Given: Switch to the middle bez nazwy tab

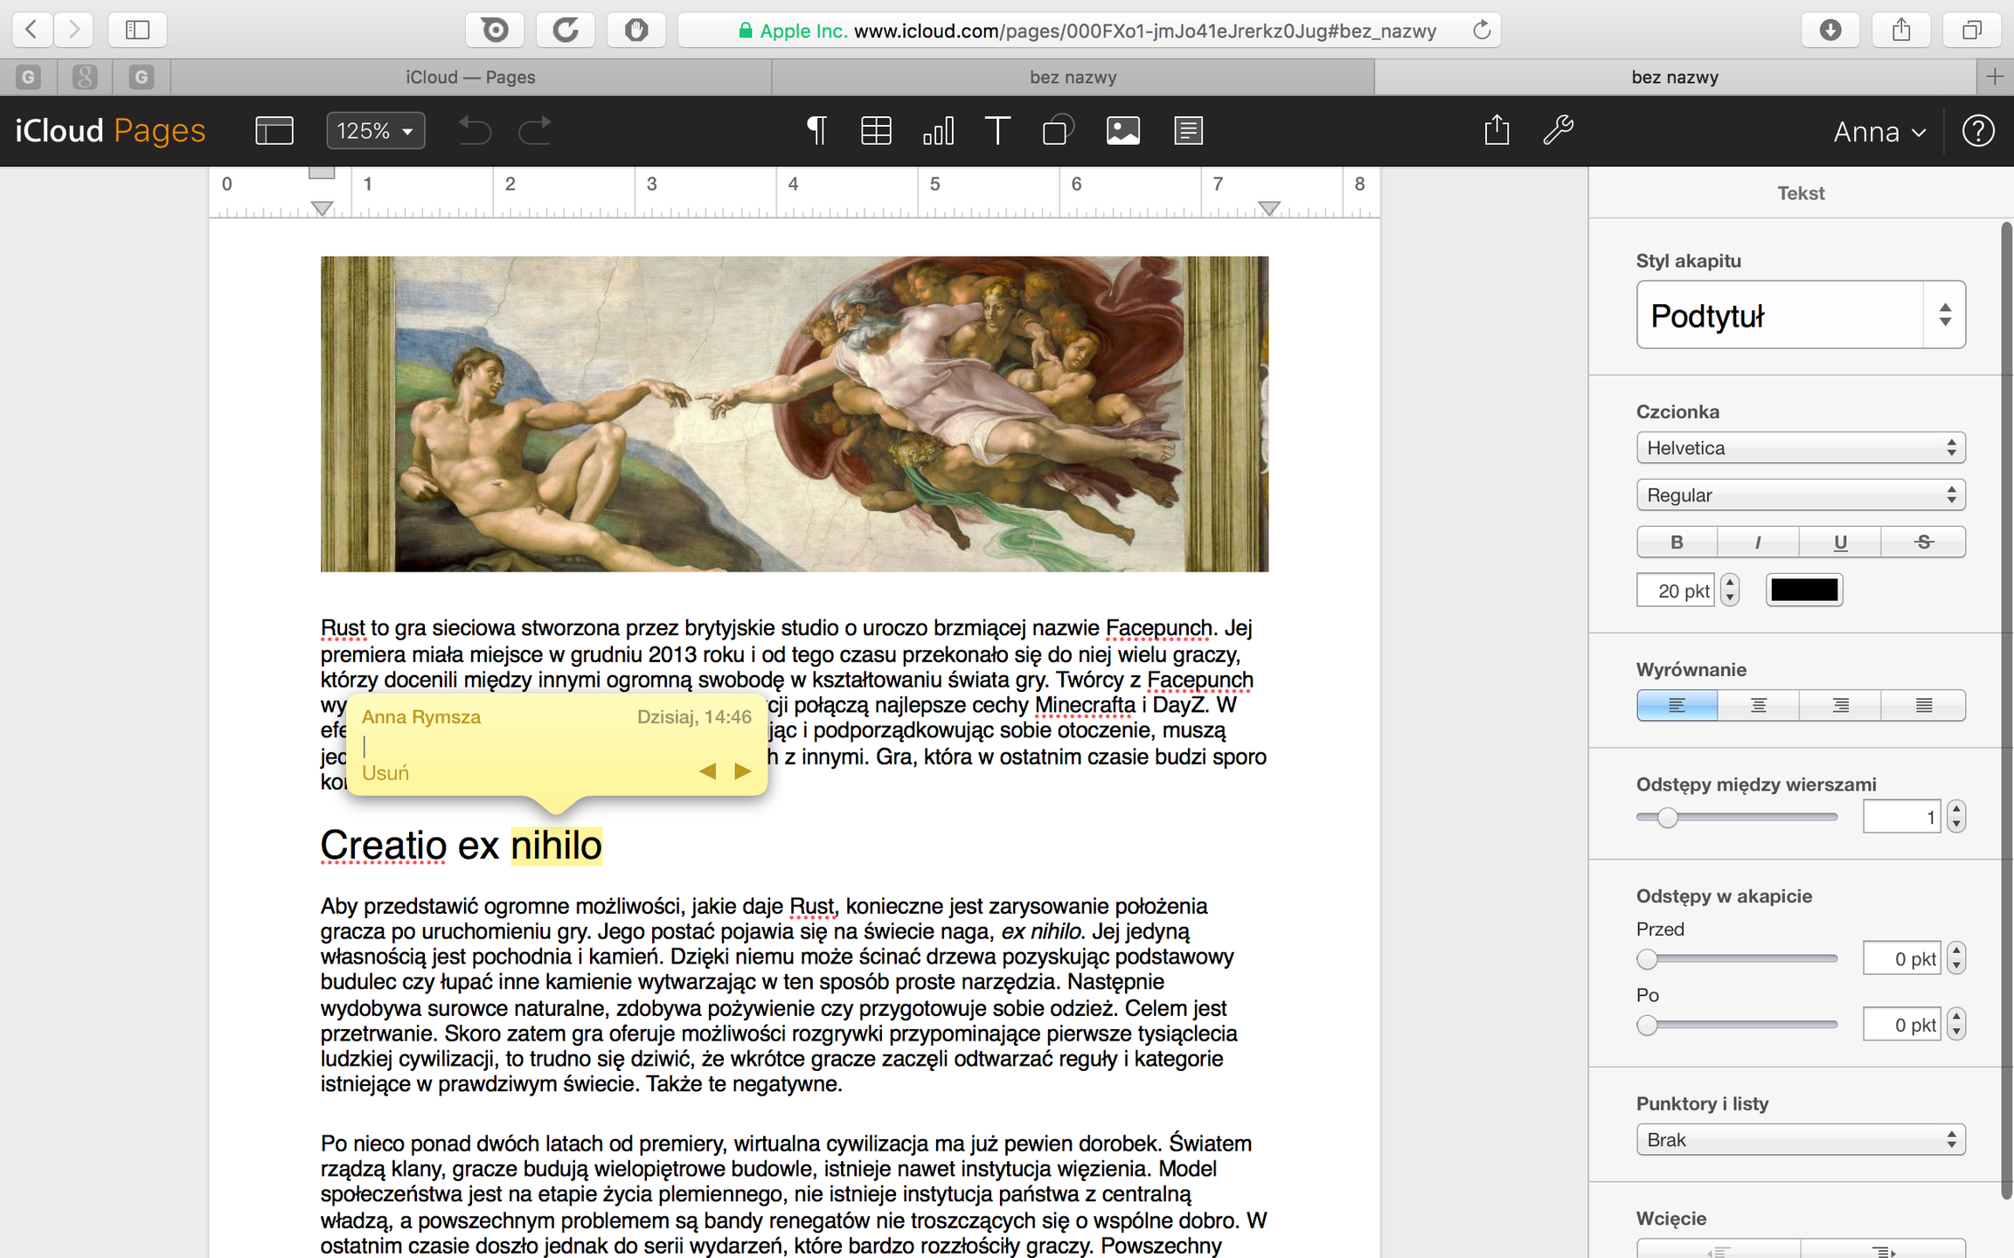Looking at the screenshot, I should coord(1073,77).
